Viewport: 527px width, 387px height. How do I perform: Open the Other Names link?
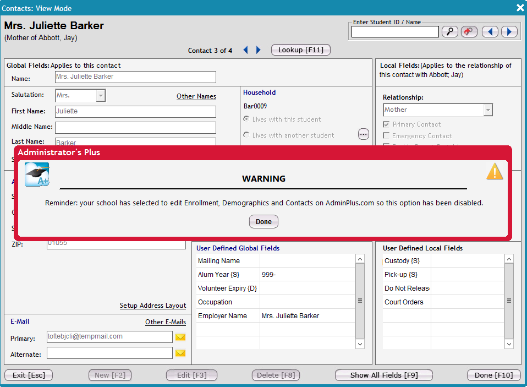pyautogui.click(x=196, y=96)
